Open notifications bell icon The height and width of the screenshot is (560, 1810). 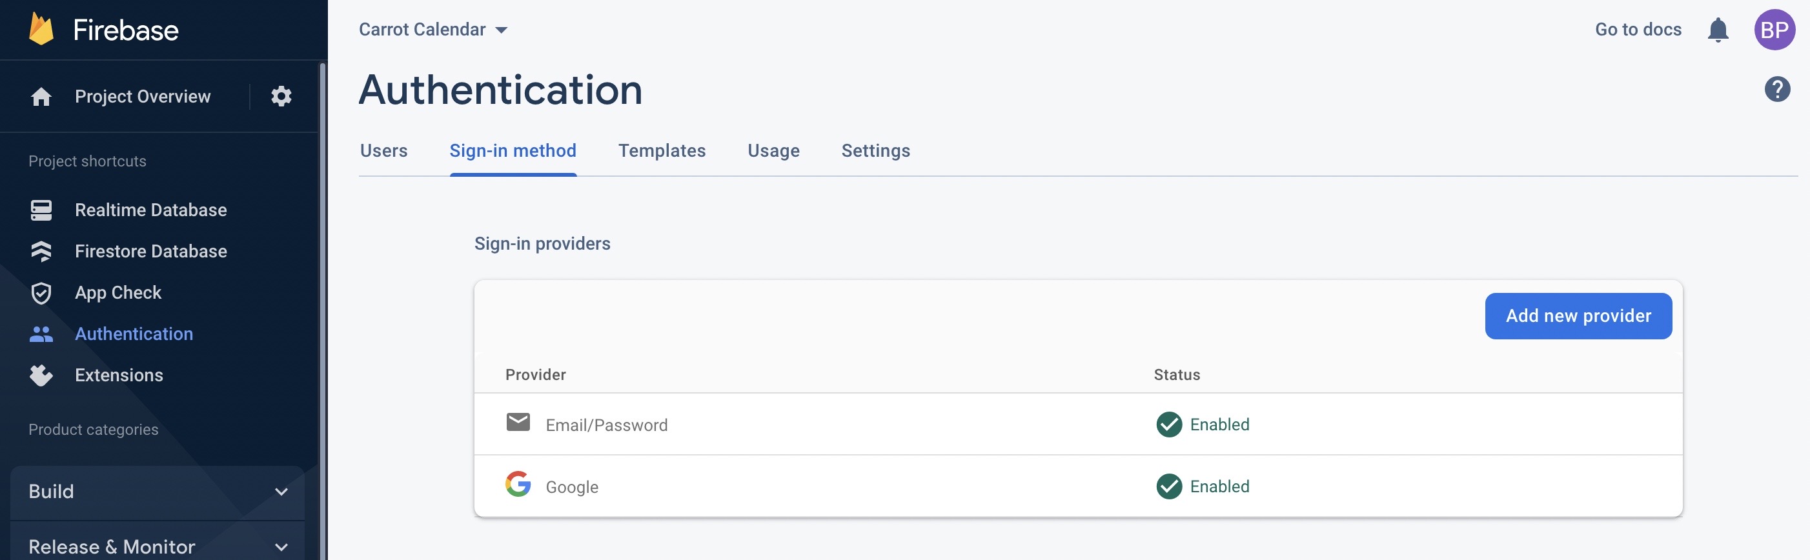[1717, 30]
